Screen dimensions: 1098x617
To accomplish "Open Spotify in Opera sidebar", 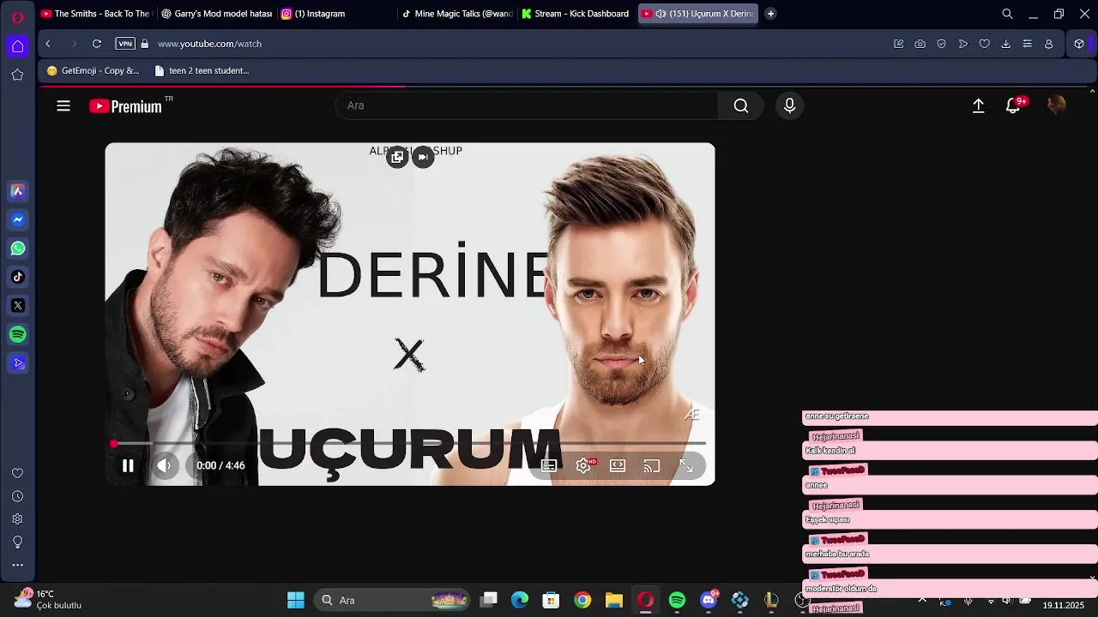I will pos(17,334).
